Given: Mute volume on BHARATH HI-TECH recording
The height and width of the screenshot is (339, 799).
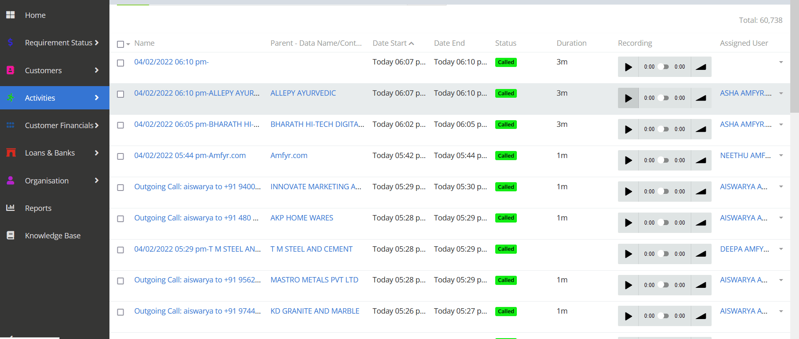Looking at the screenshot, I should pyautogui.click(x=701, y=129).
